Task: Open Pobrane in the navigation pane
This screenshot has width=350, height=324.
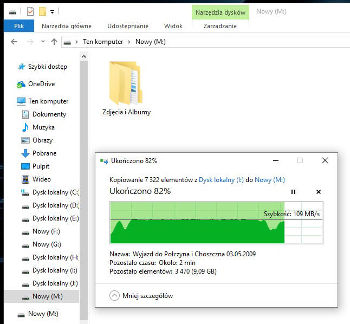Action: click(44, 153)
